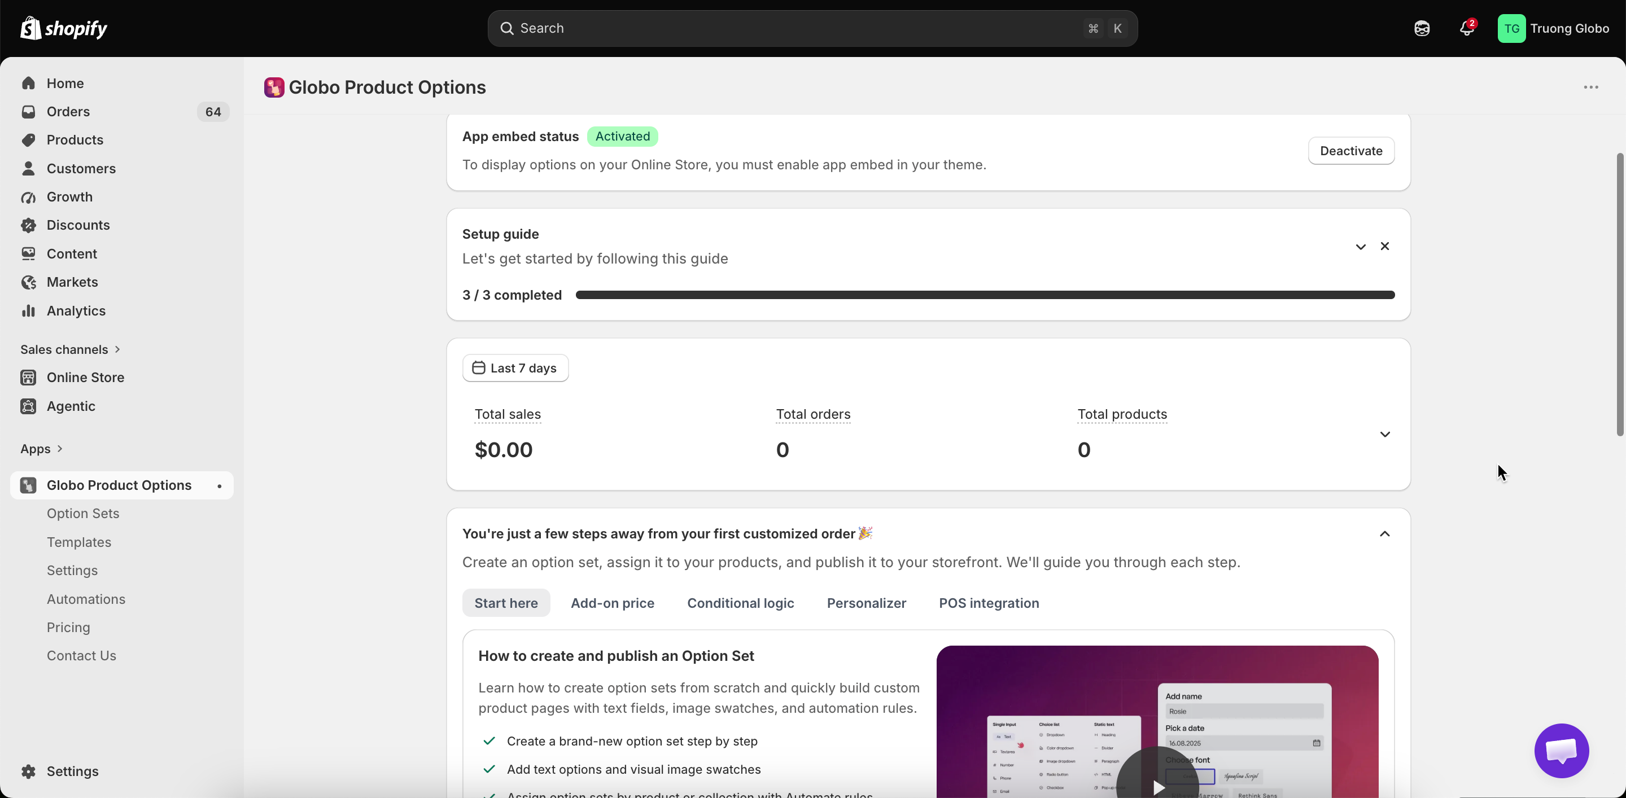Open the chat support bubble
Image resolution: width=1626 pixels, height=798 pixels.
1562,751
